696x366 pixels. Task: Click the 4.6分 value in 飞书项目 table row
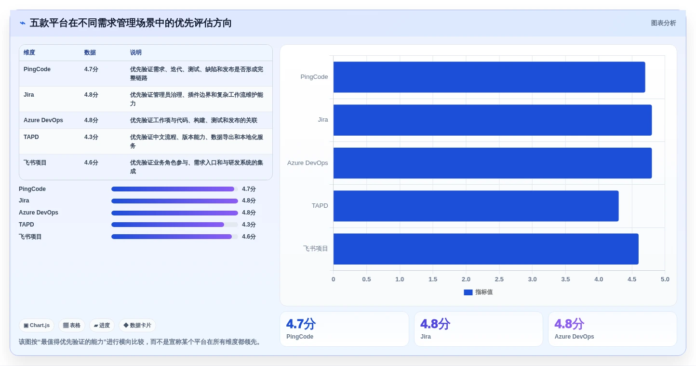point(91,163)
